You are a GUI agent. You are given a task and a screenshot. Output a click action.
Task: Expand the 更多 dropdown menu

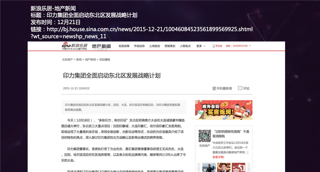201,46
